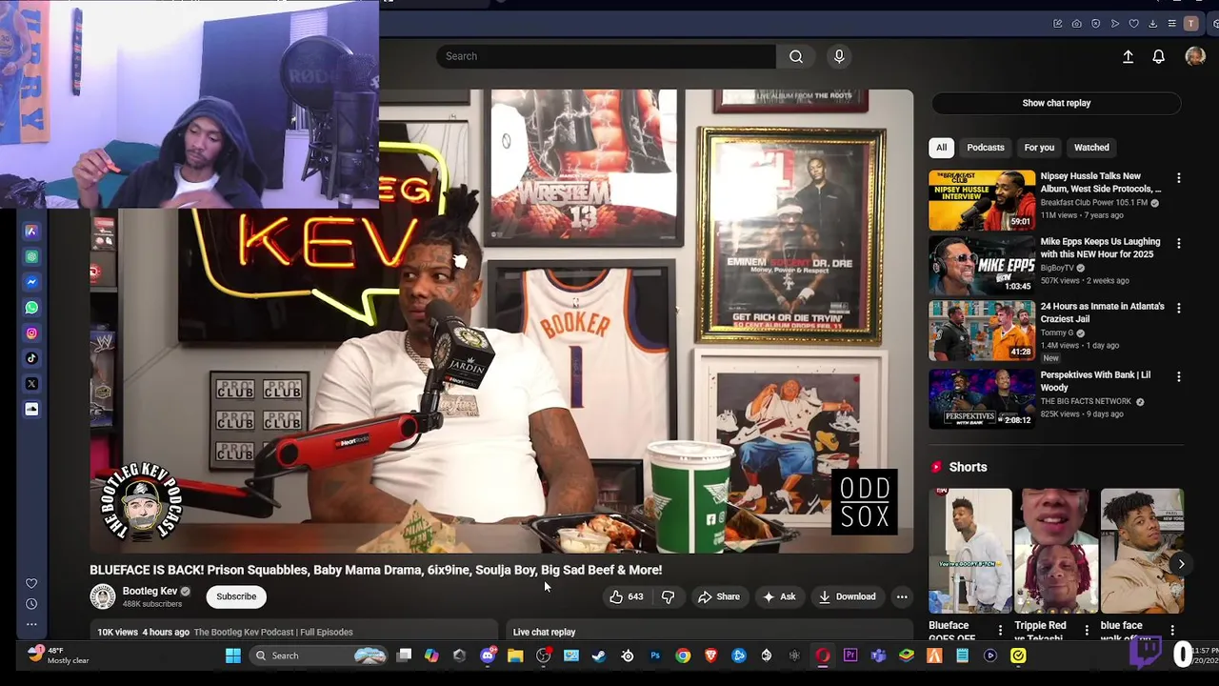Open The Bootleg Kev Podcast Full Episodes link
The image size is (1219, 686).
click(x=273, y=632)
